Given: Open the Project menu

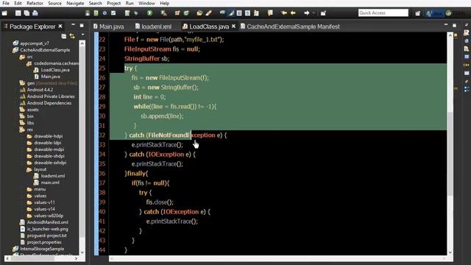Looking at the screenshot, I should click(x=113, y=3).
